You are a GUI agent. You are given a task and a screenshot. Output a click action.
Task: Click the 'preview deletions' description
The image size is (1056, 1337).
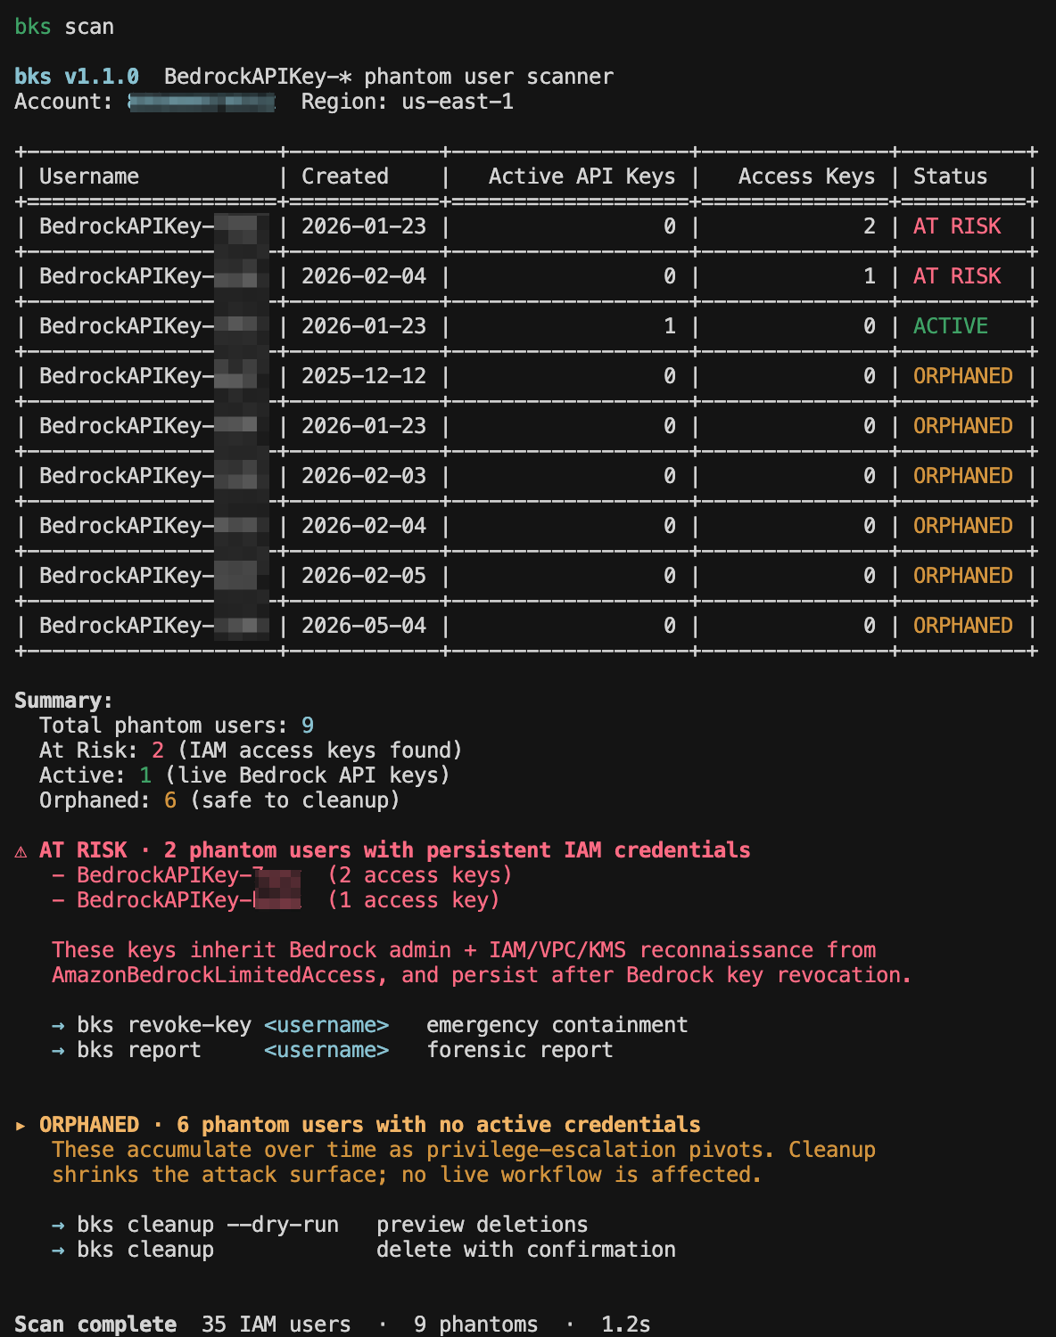pyautogui.click(x=483, y=1225)
